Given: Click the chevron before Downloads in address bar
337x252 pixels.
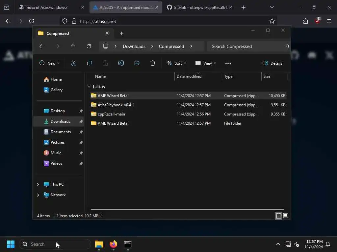Looking at the screenshot, I should (x=116, y=46).
